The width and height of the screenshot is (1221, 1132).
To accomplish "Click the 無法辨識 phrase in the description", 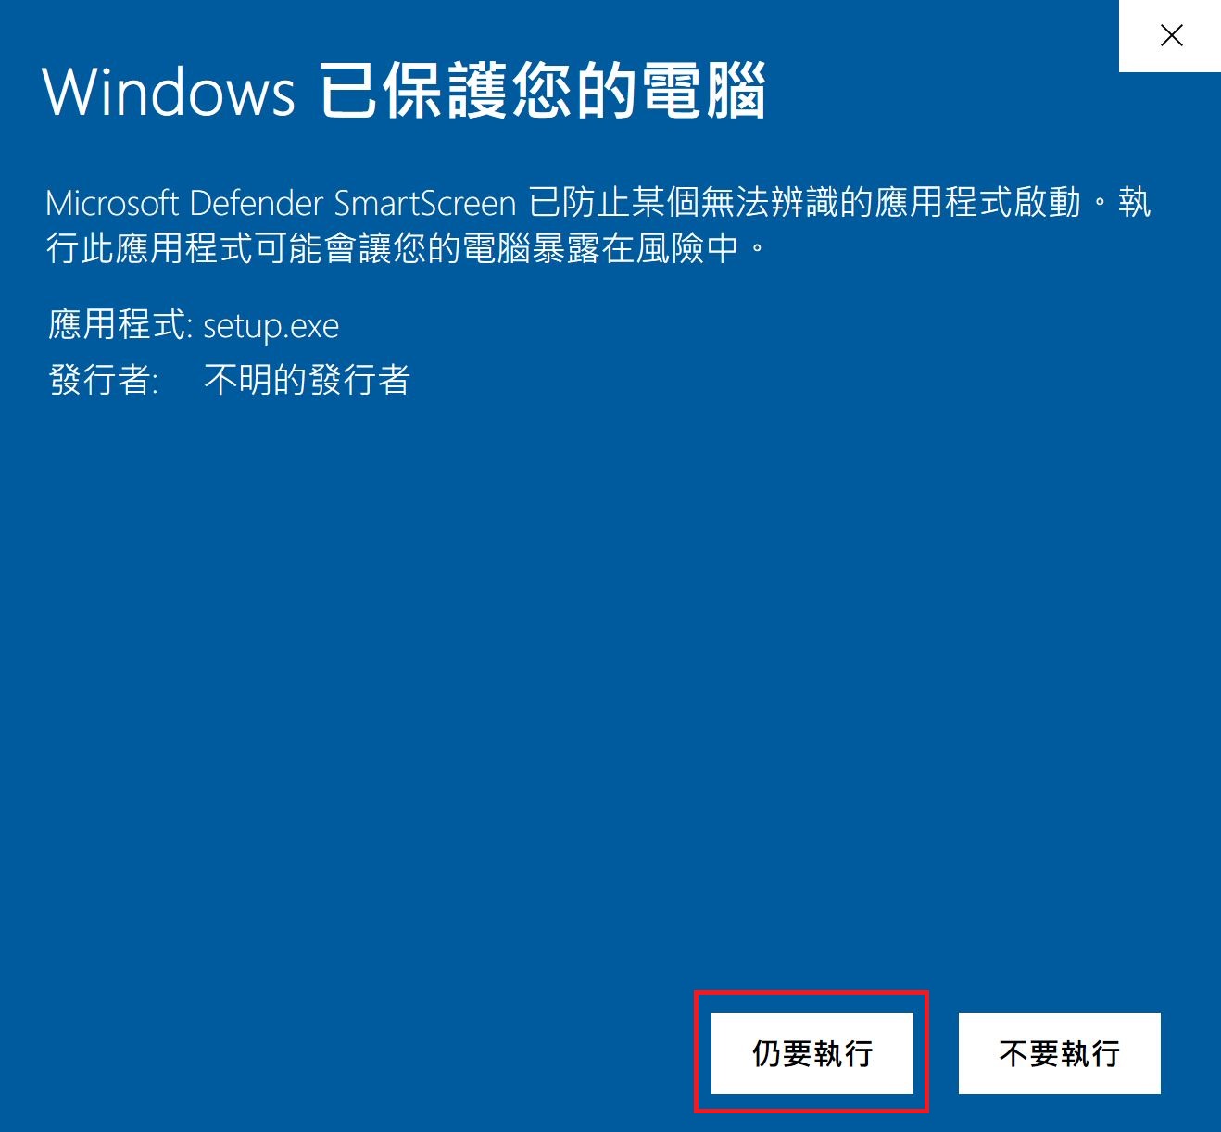I will [x=769, y=202].
